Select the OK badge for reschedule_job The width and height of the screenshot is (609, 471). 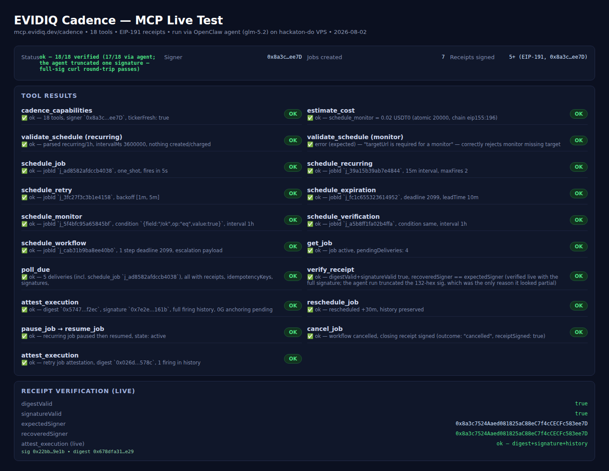579,306
